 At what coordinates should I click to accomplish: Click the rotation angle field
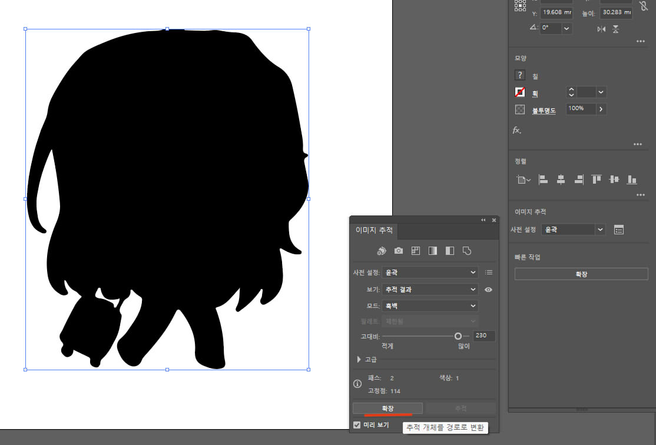click(551, 28)
